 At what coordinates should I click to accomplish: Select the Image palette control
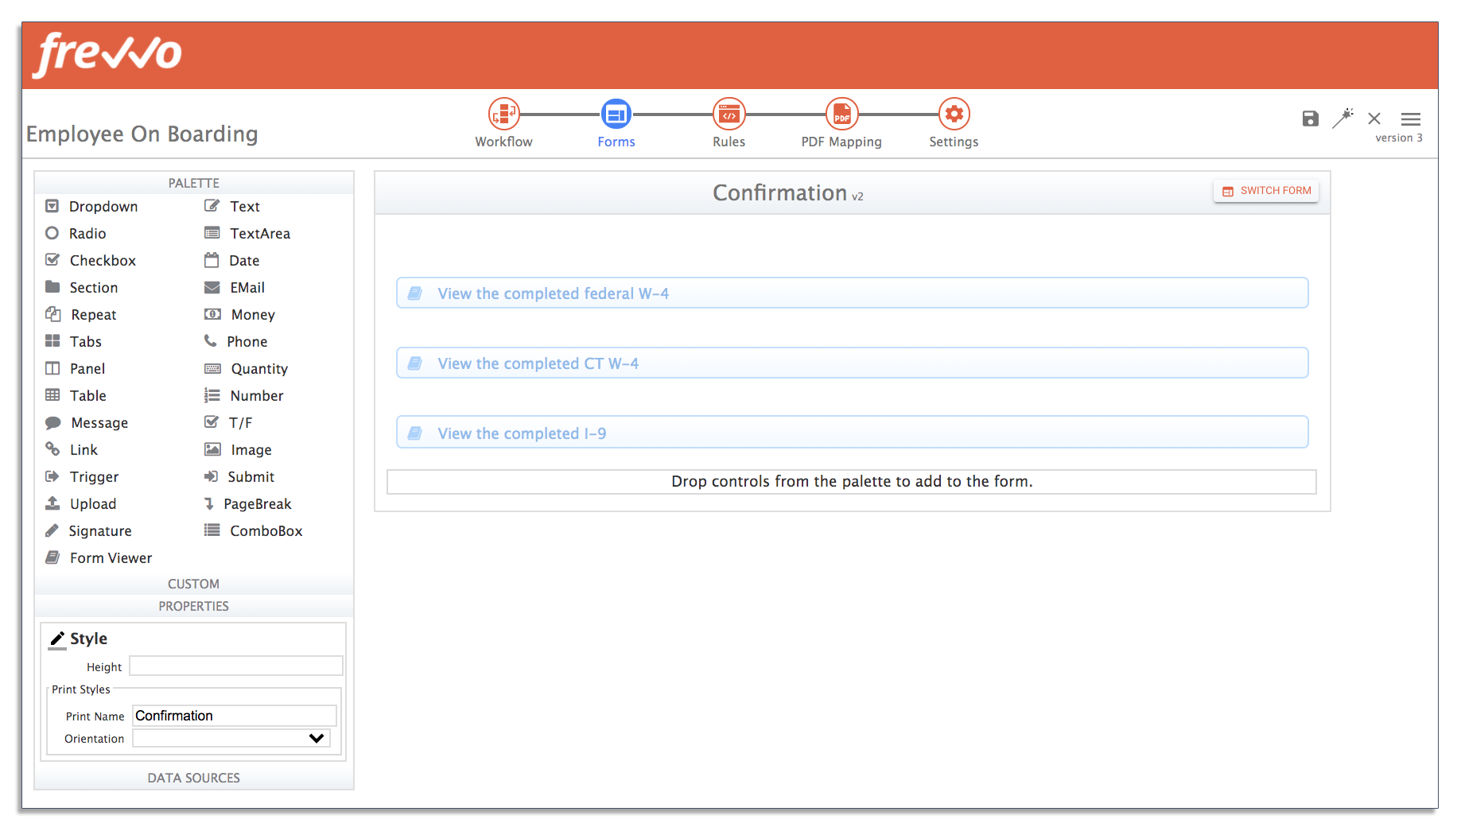[238, 450]
